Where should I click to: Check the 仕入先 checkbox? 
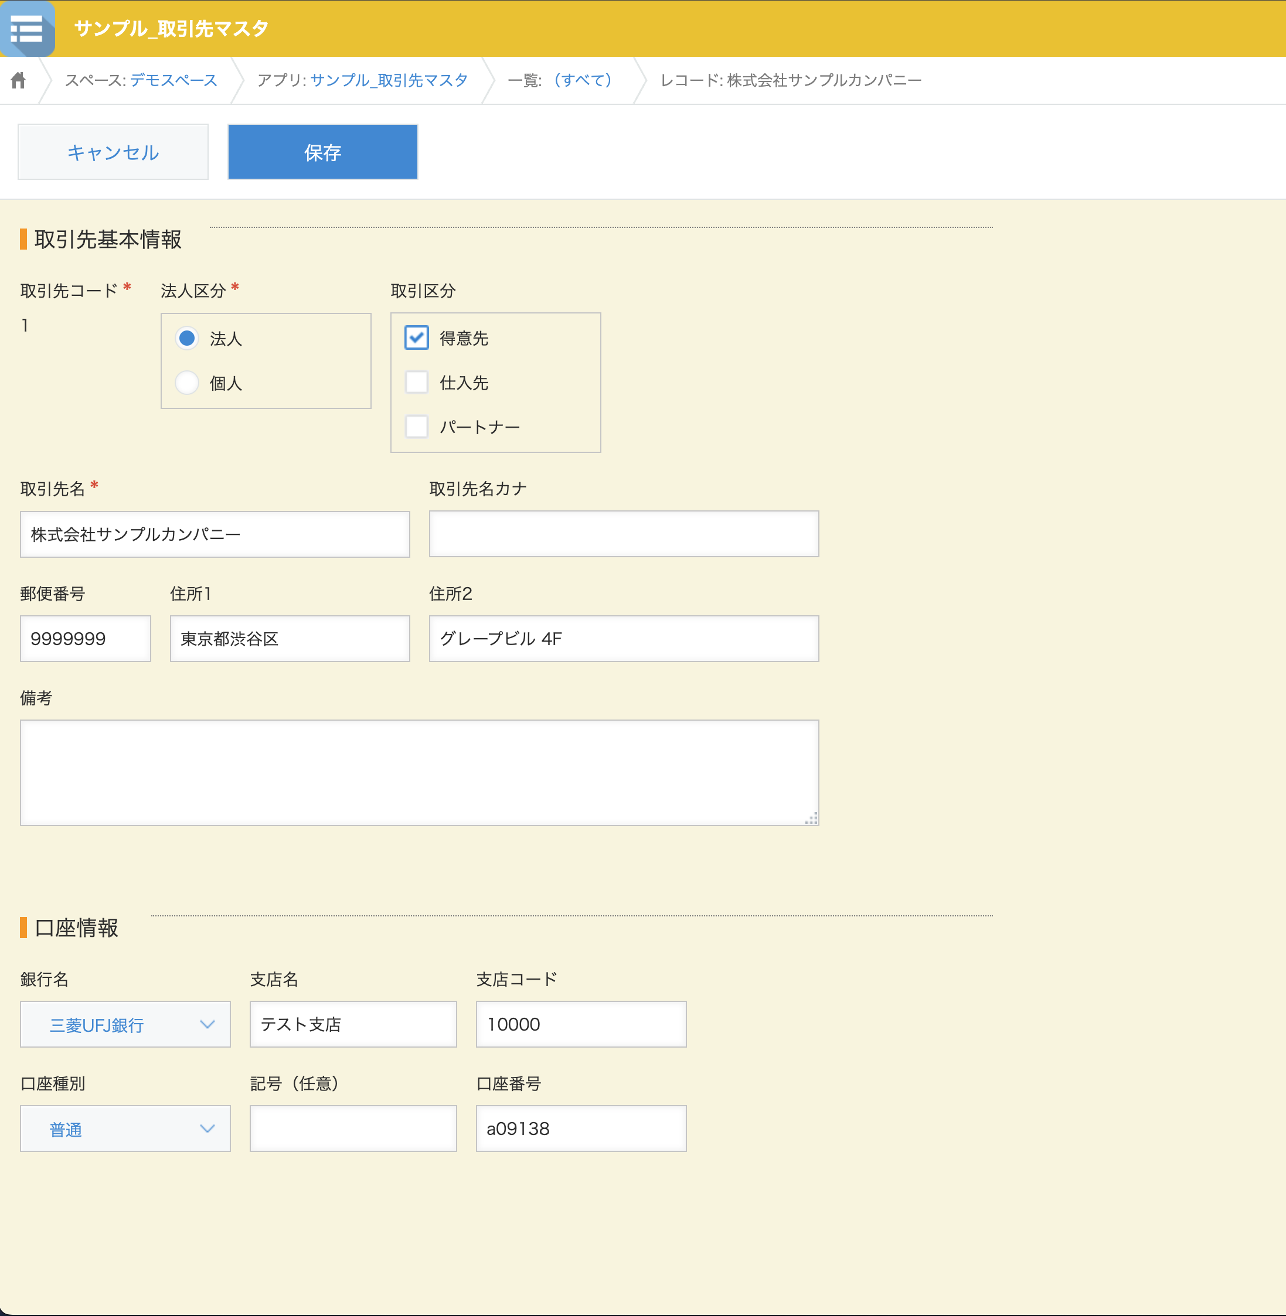click(x=416, y=382)
